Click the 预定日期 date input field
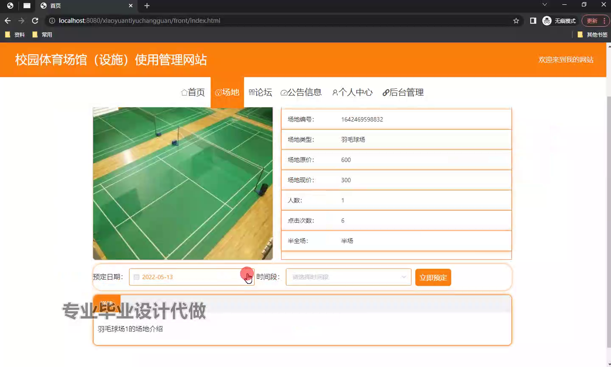This screenshot has width=611, height=367. pos(191,277)
